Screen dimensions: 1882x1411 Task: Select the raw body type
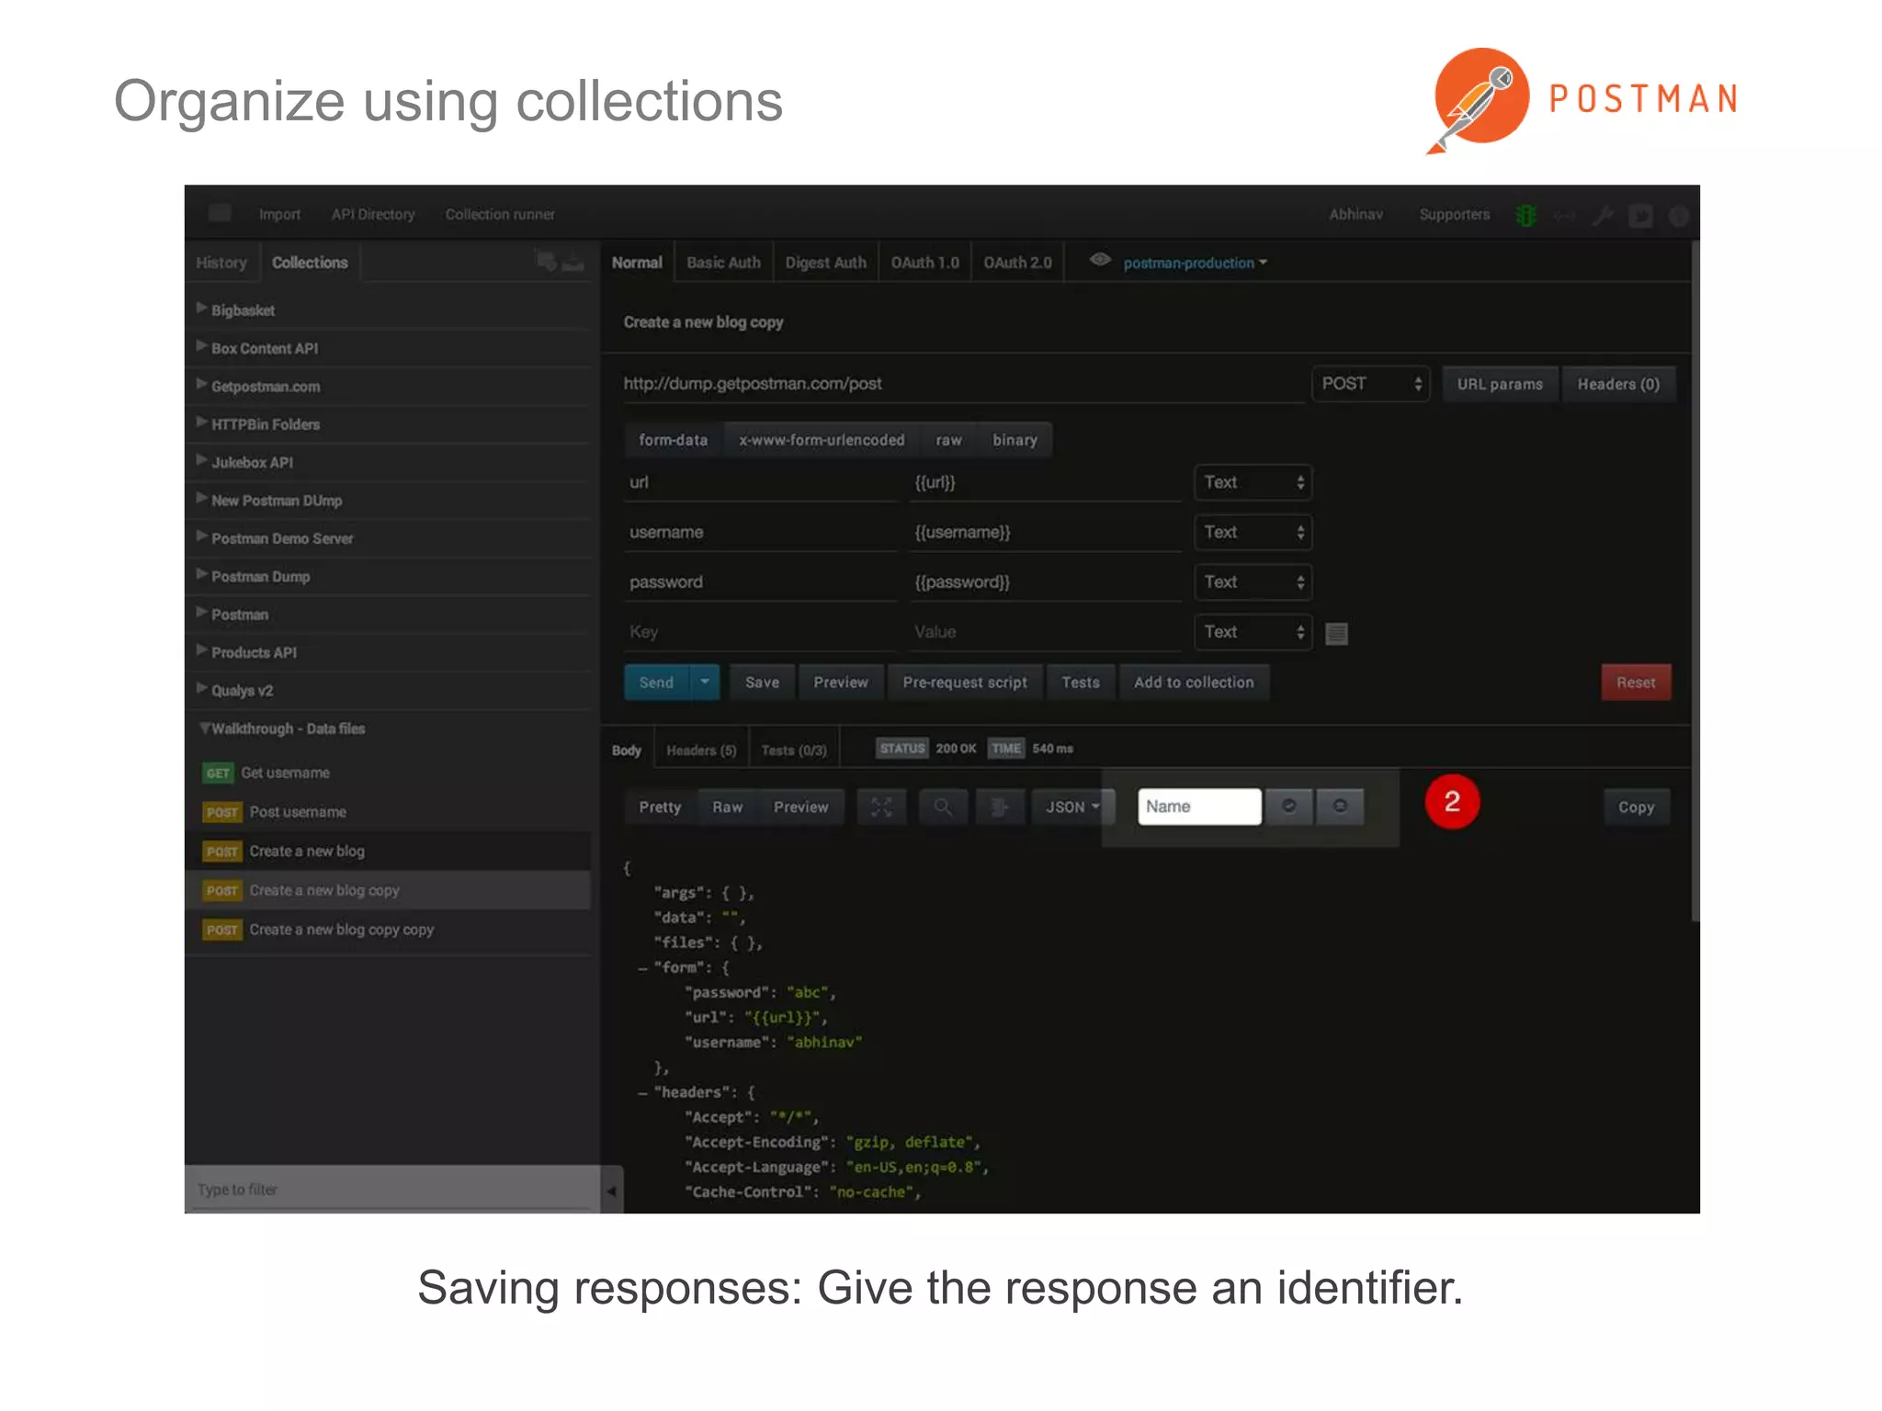click(949, 440)
